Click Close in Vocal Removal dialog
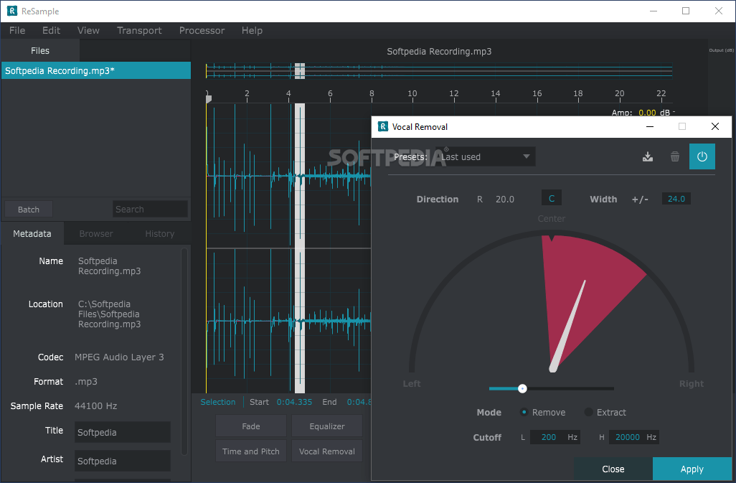736x483 pixels. (x=613, y=469)
